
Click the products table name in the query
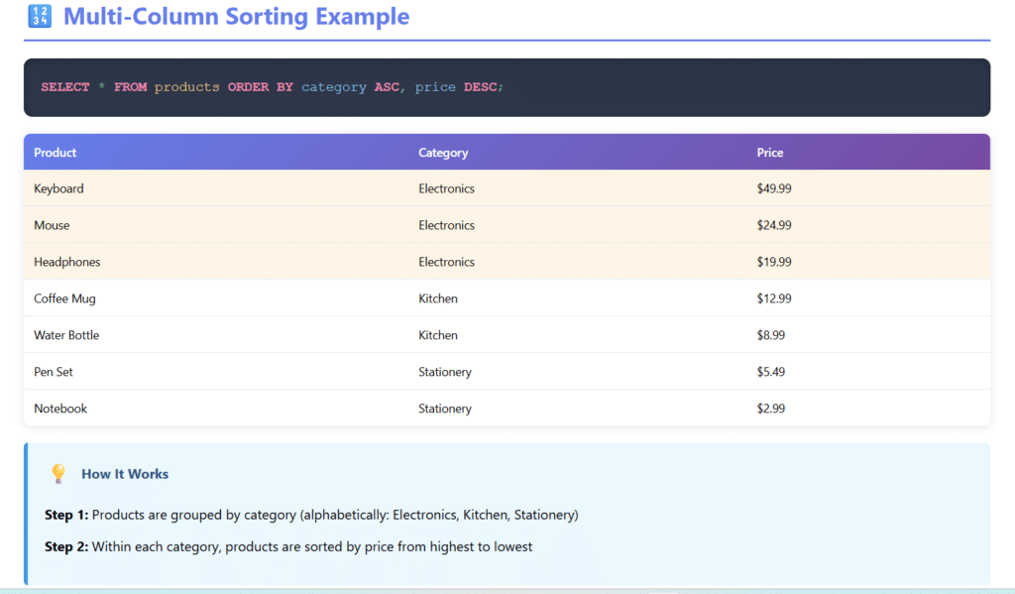coord(187,87)
